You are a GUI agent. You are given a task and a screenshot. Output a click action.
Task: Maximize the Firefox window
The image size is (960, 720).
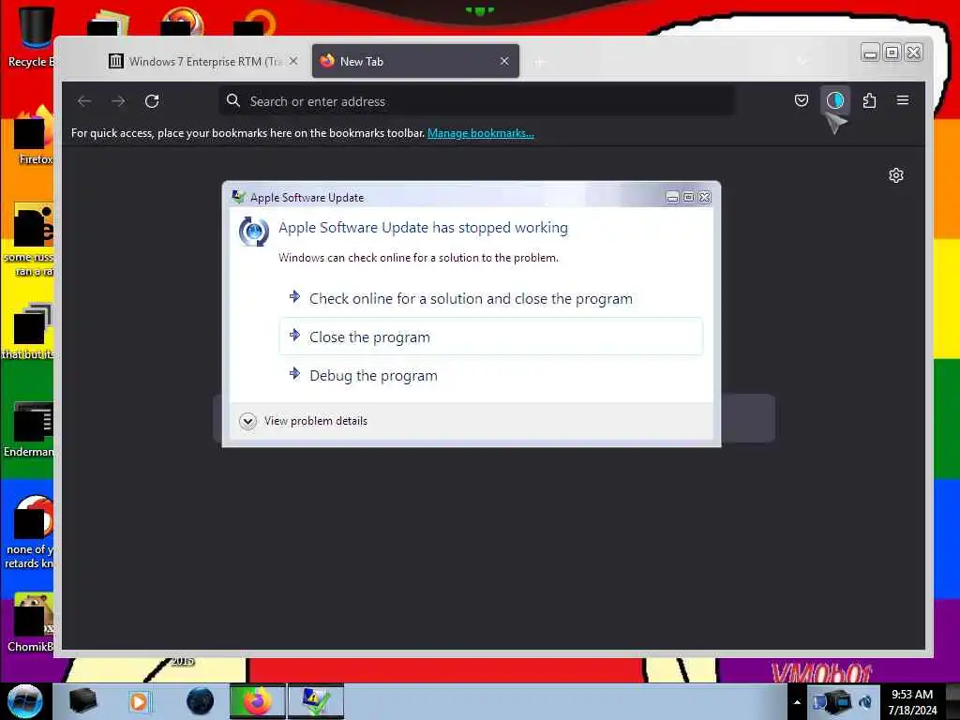point(892,52)
